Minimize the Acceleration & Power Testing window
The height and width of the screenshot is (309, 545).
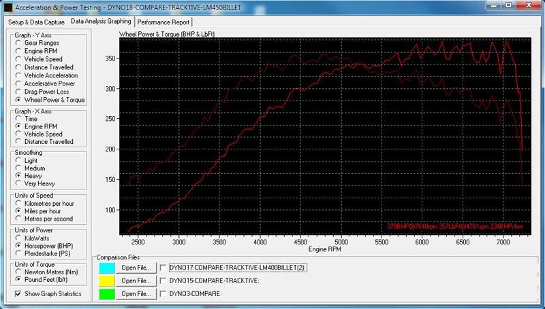493,5
